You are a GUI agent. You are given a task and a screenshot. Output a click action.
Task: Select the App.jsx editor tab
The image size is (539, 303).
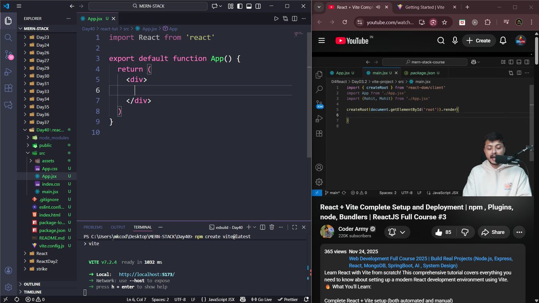pyautogui.click(x=95, y=19)
